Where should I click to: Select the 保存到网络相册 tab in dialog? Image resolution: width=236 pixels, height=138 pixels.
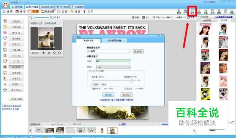point(114,40)
